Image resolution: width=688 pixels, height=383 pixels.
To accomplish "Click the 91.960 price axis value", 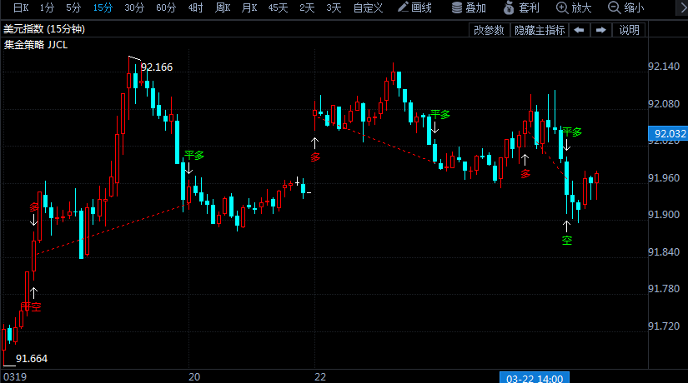I will click(664, 178).
